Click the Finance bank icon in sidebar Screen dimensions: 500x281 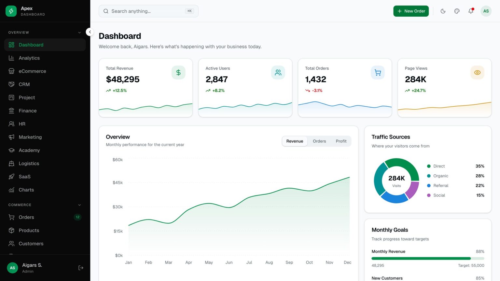tap(11, 111)
